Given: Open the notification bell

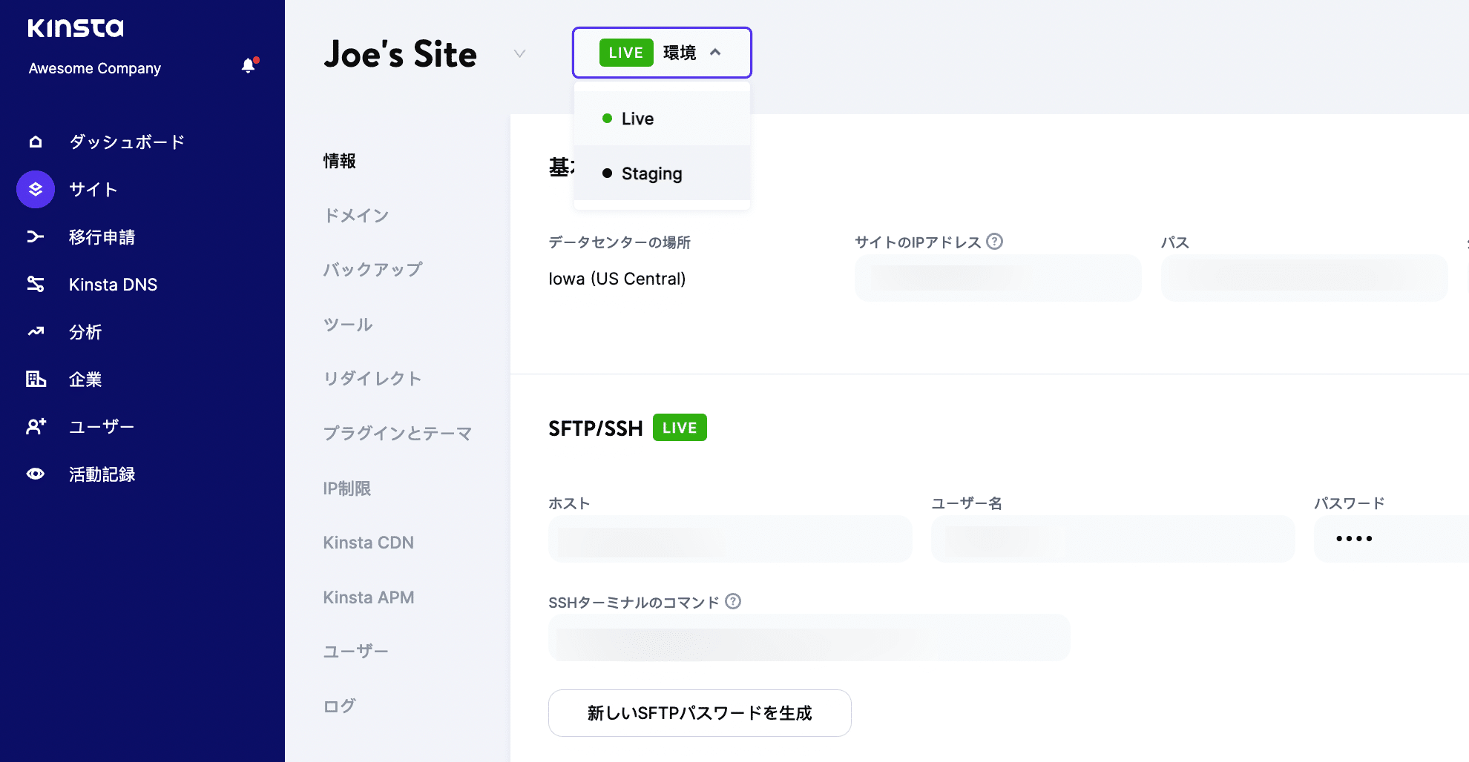Looking at the screenshot, I should click(x=248, y=64).
